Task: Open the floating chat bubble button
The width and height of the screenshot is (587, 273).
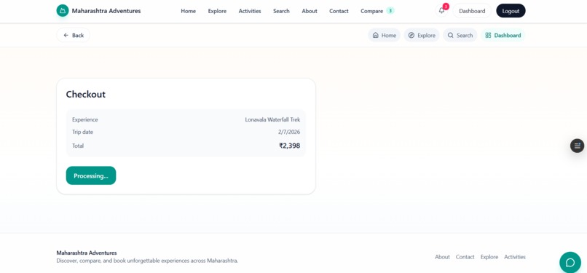Action: [570, 262]
